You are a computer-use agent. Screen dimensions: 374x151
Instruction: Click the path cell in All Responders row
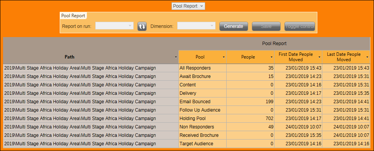(x=91, y=68)
